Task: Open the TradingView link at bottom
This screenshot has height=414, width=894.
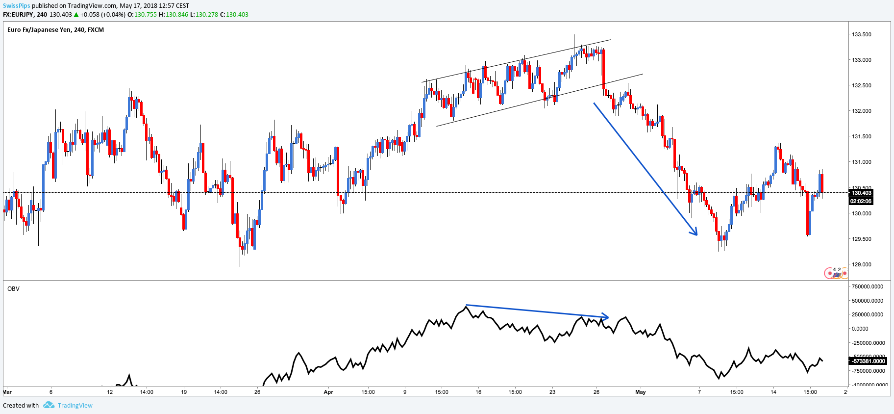Action: point(74,405)
